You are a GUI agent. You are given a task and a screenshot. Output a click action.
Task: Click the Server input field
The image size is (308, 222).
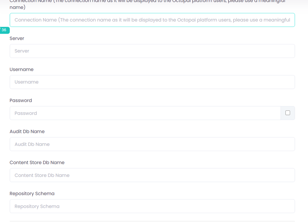tap(152, 51)
